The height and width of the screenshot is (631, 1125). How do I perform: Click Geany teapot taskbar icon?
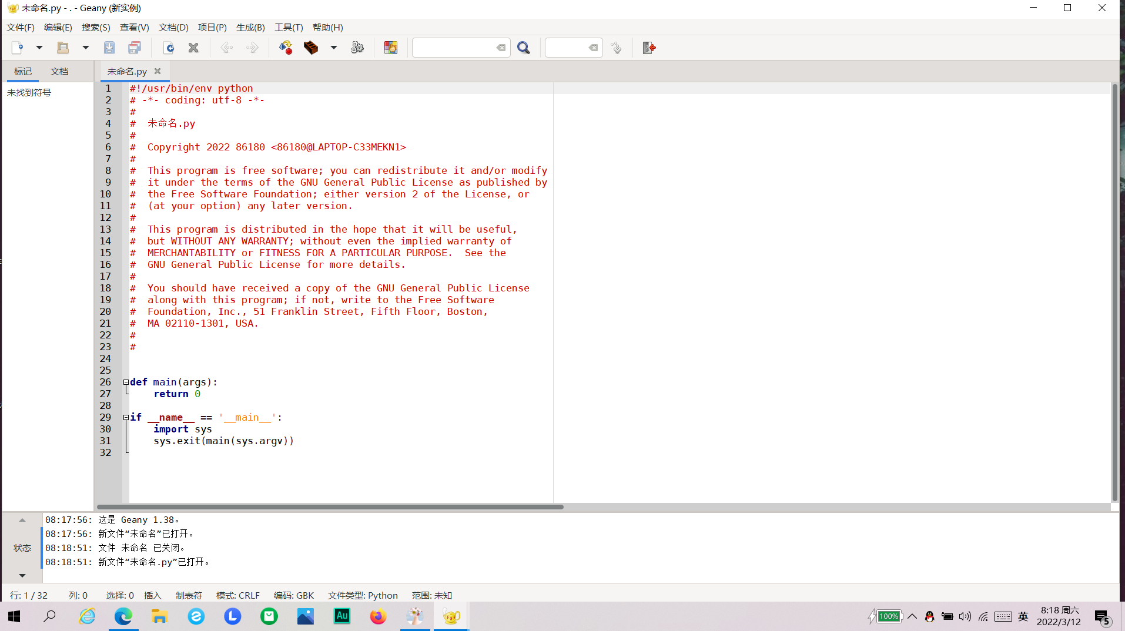[451, 616]
